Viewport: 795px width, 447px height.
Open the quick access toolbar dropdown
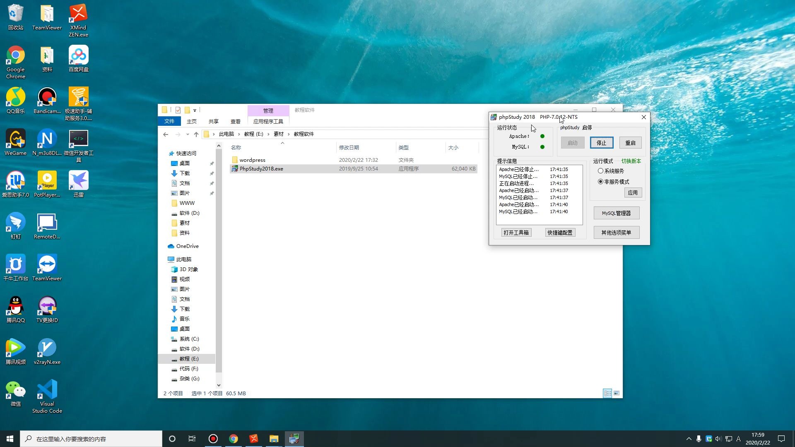[195, 110]
